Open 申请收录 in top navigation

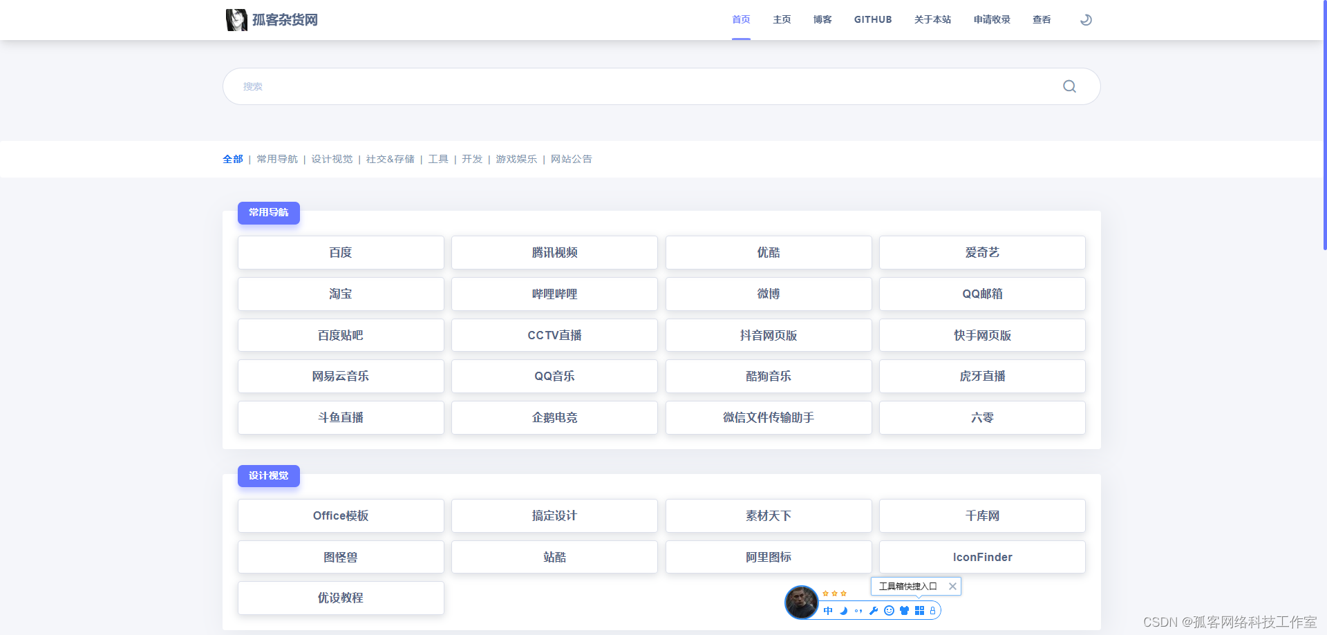(992, 20)
